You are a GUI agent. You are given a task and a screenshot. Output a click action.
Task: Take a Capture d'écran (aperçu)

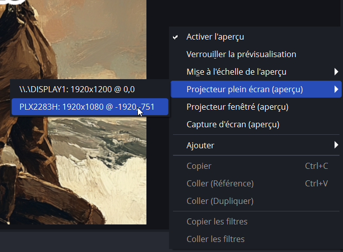pos(233,124)
